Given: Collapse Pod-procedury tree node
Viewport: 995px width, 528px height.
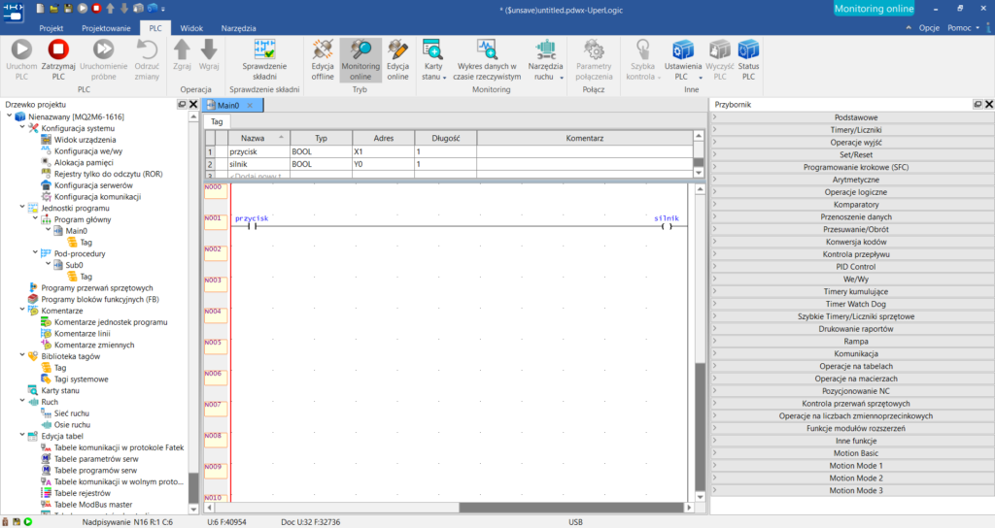Looking at the screenshot, I should tap(35, 253).
